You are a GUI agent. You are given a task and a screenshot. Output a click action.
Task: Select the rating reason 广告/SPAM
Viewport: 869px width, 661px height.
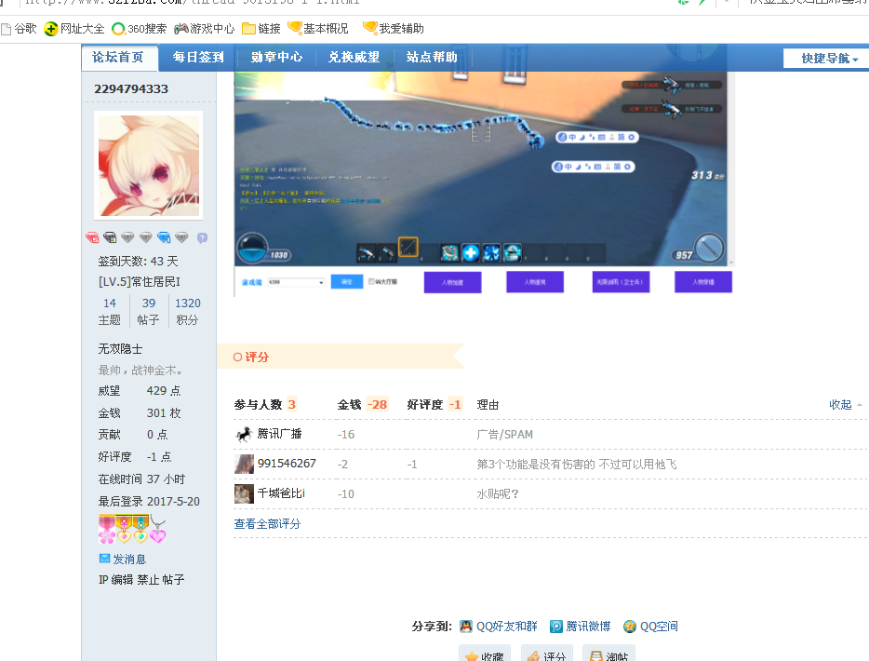[505, 435]
